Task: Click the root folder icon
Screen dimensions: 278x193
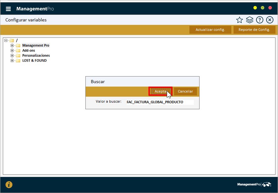Action: [12, 41]
